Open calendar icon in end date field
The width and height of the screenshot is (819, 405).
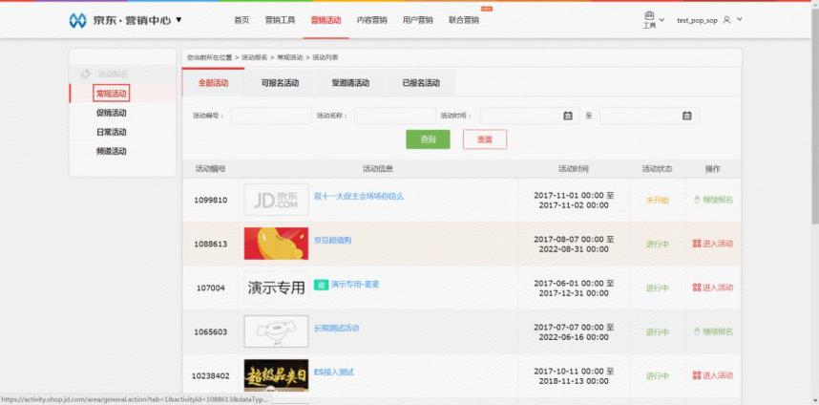(x=686, y=116)
